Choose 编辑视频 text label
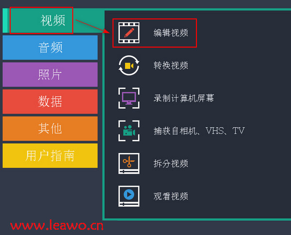Viewport: 291px width, 235px height. 171,33
